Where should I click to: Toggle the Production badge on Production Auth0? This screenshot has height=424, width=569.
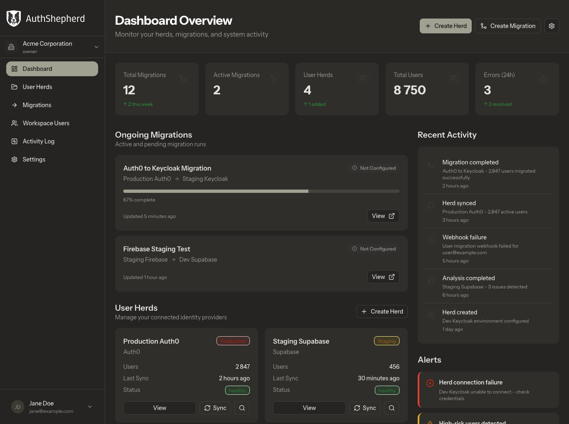(x=233, y=341)
